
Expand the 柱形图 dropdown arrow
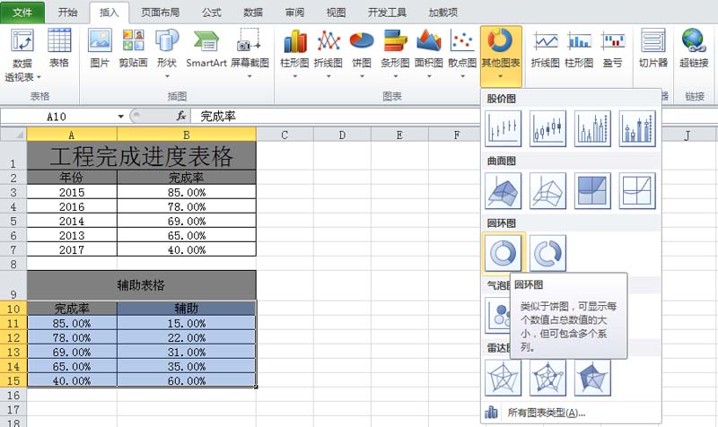coord(295,76)
